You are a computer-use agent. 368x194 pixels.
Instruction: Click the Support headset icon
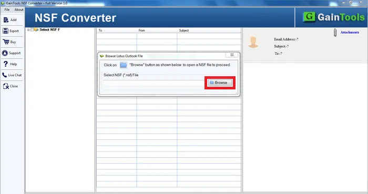(5, 53)
